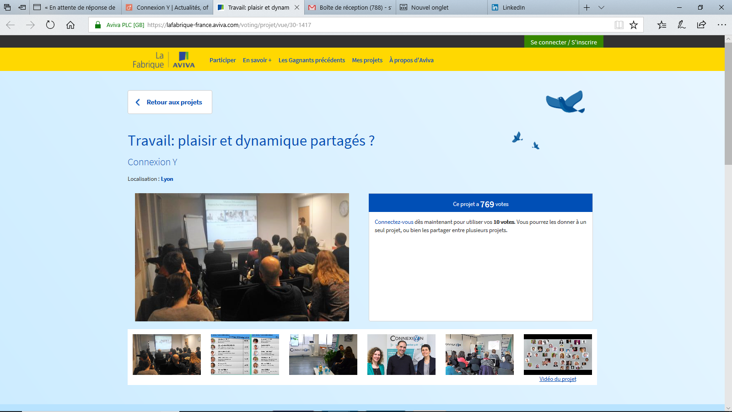Open the browser Settings and more menu

(x=721, y=25)
